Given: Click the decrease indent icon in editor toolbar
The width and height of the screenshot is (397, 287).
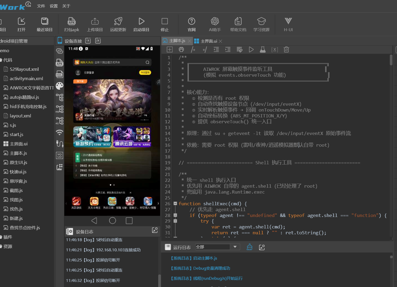Looking at the screenshot, I should 216,50.
